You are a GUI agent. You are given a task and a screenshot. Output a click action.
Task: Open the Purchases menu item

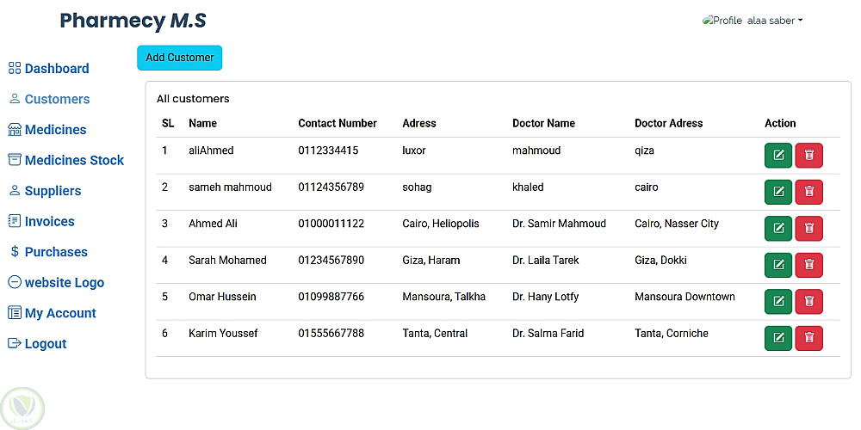[x=56, y=252]
